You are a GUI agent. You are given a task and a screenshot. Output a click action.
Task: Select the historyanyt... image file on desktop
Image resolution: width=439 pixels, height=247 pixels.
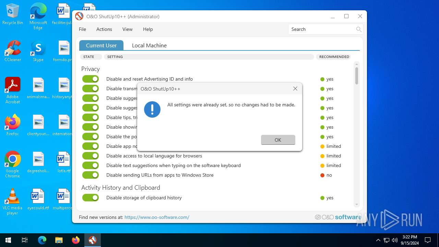tap(62, 88)
